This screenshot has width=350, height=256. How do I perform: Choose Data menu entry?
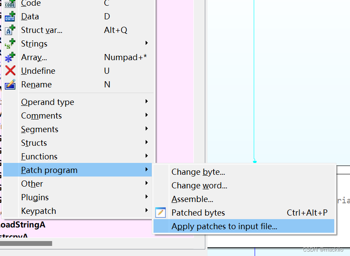(x=78, y=17)
